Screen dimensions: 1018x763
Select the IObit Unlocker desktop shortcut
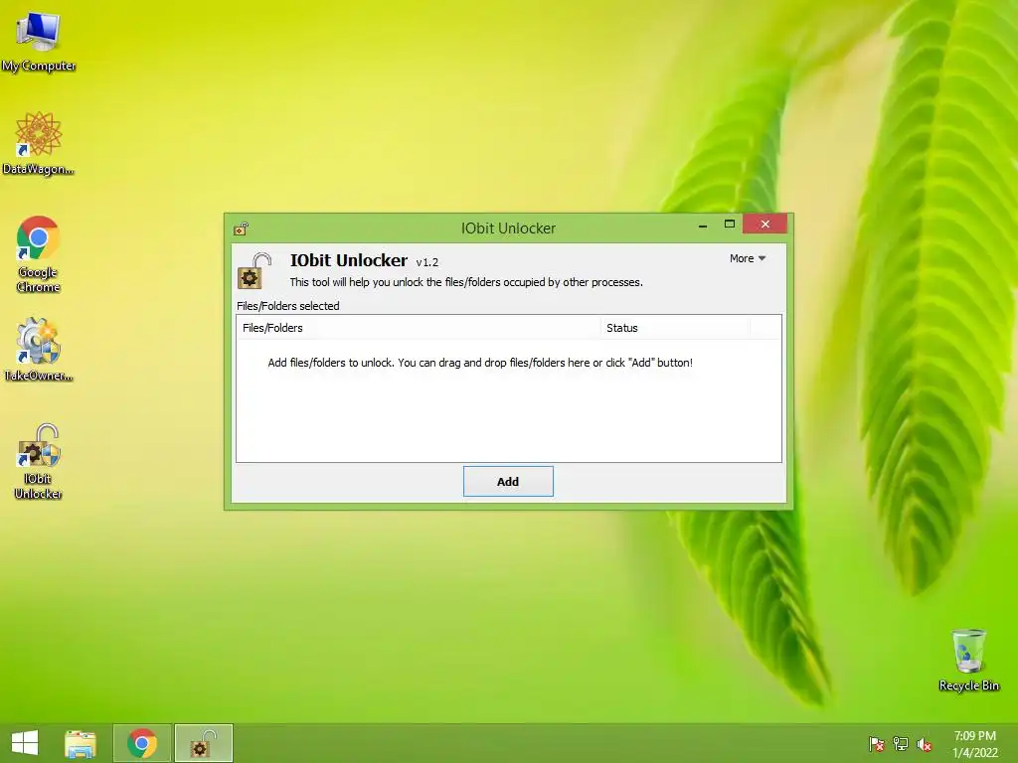[39, 461]
